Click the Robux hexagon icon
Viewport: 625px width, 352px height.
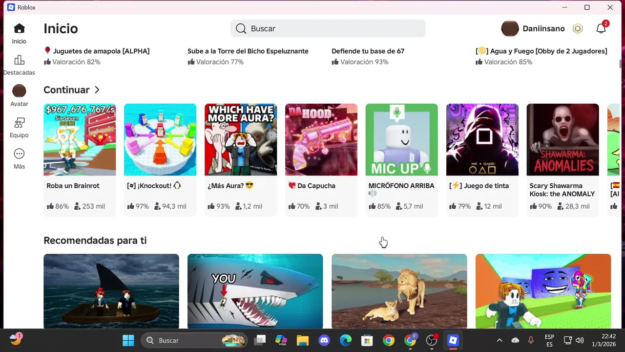[578, 28]
